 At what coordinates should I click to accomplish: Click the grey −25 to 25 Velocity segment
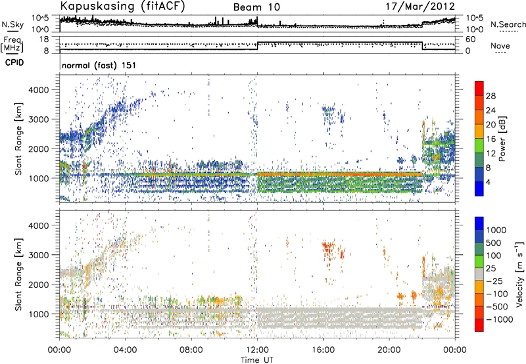479,275
